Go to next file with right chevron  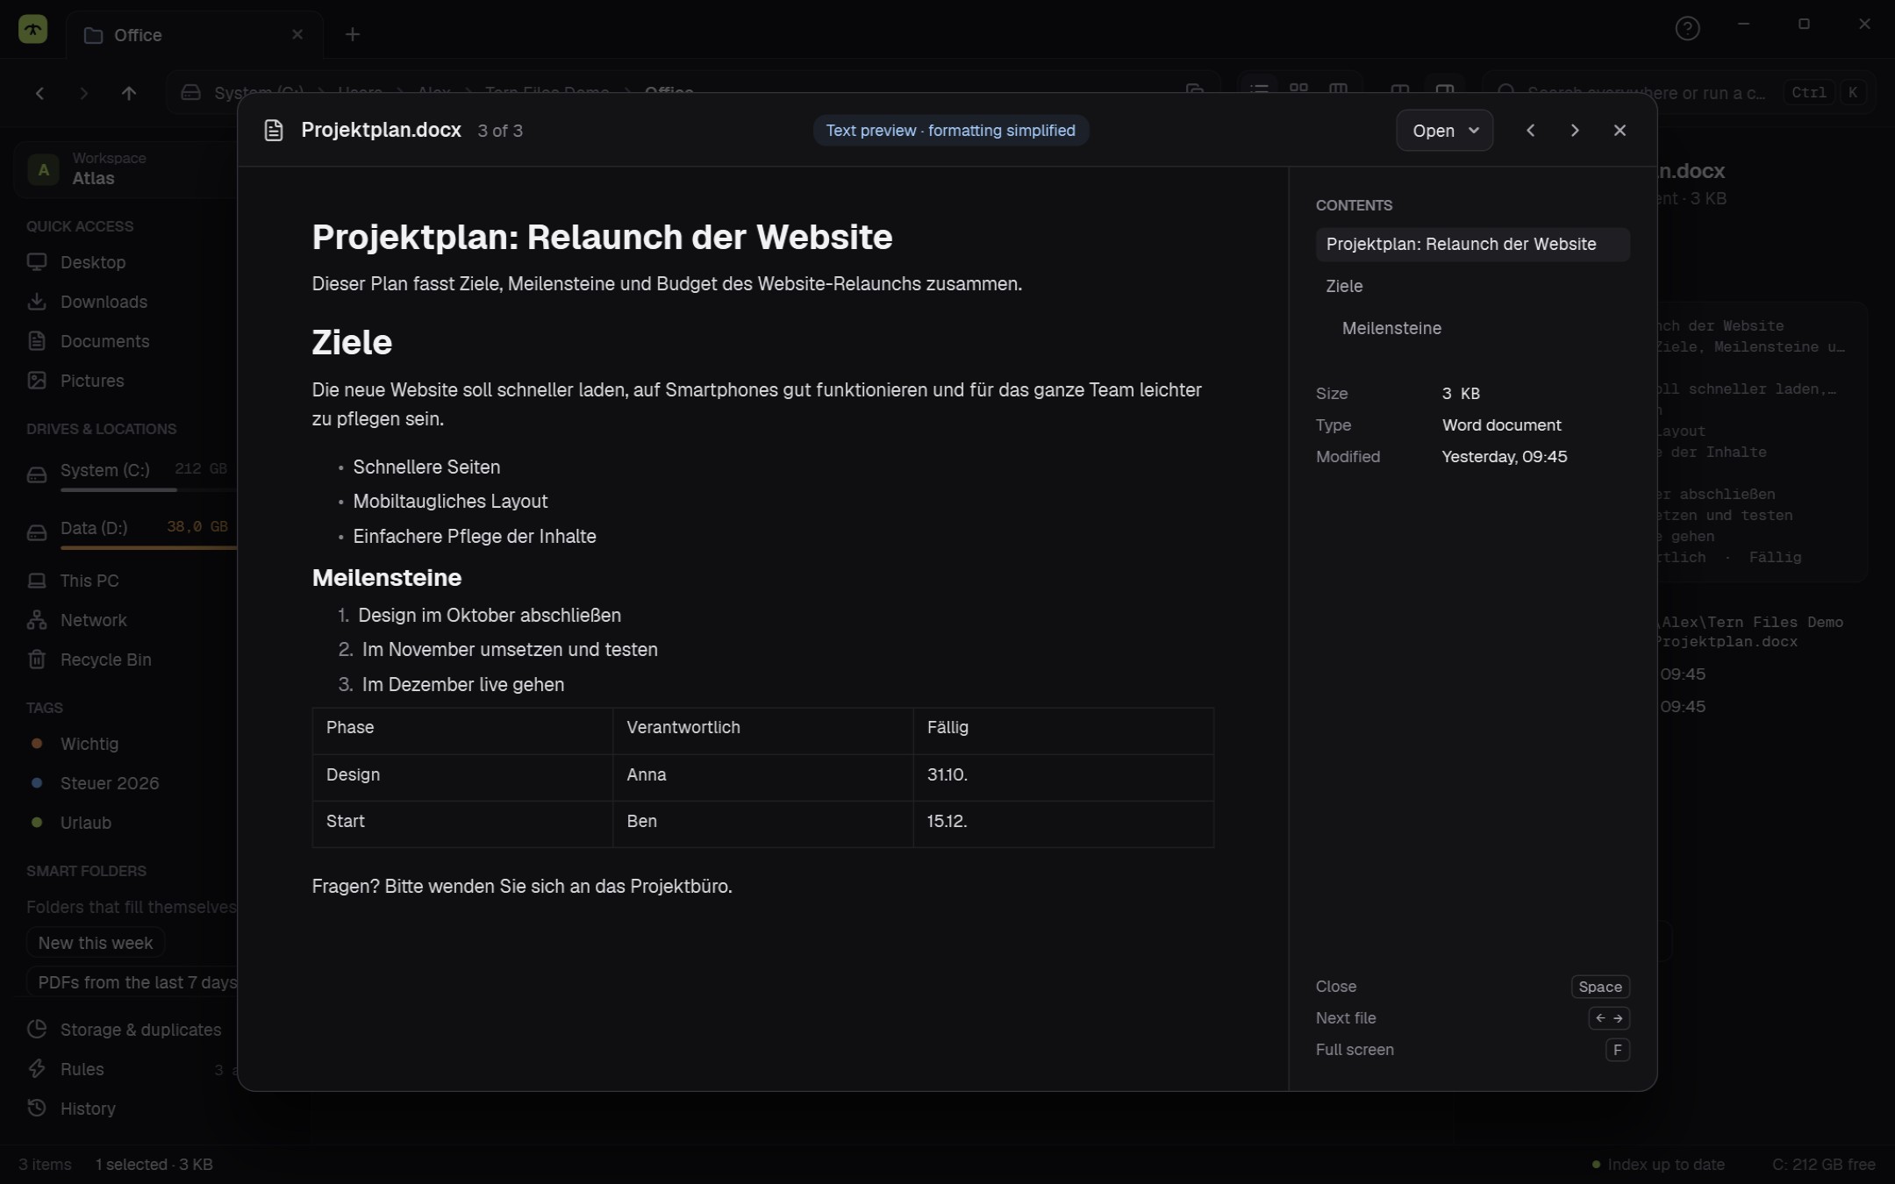[x=1575, y=131]
